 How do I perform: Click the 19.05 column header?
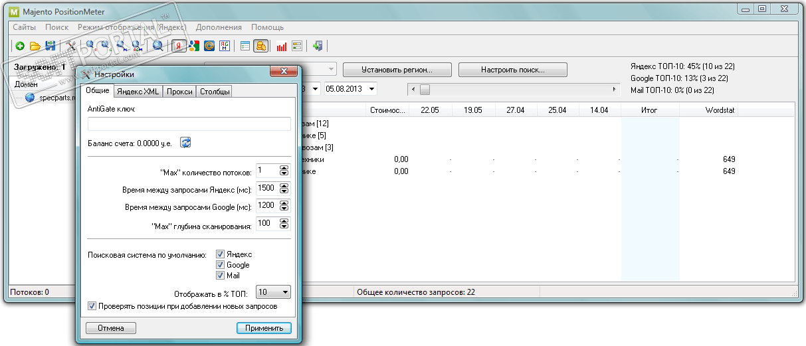pos(472,110)
